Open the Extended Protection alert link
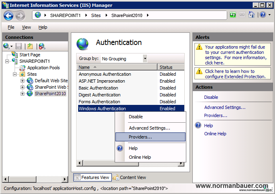275x194 pixels. (x=235, y=74)
